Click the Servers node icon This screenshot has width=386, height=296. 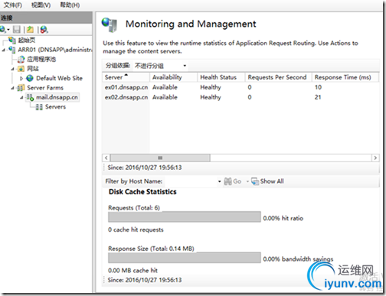click(x=39, y=107)
